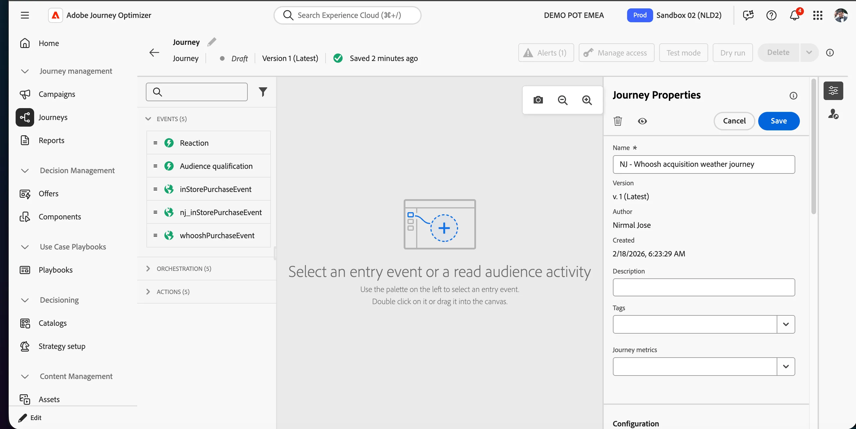Click the blue Save button

pos(778,121)
